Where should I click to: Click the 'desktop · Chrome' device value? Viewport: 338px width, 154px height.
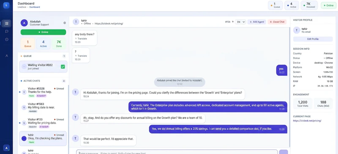click(324, 63)
